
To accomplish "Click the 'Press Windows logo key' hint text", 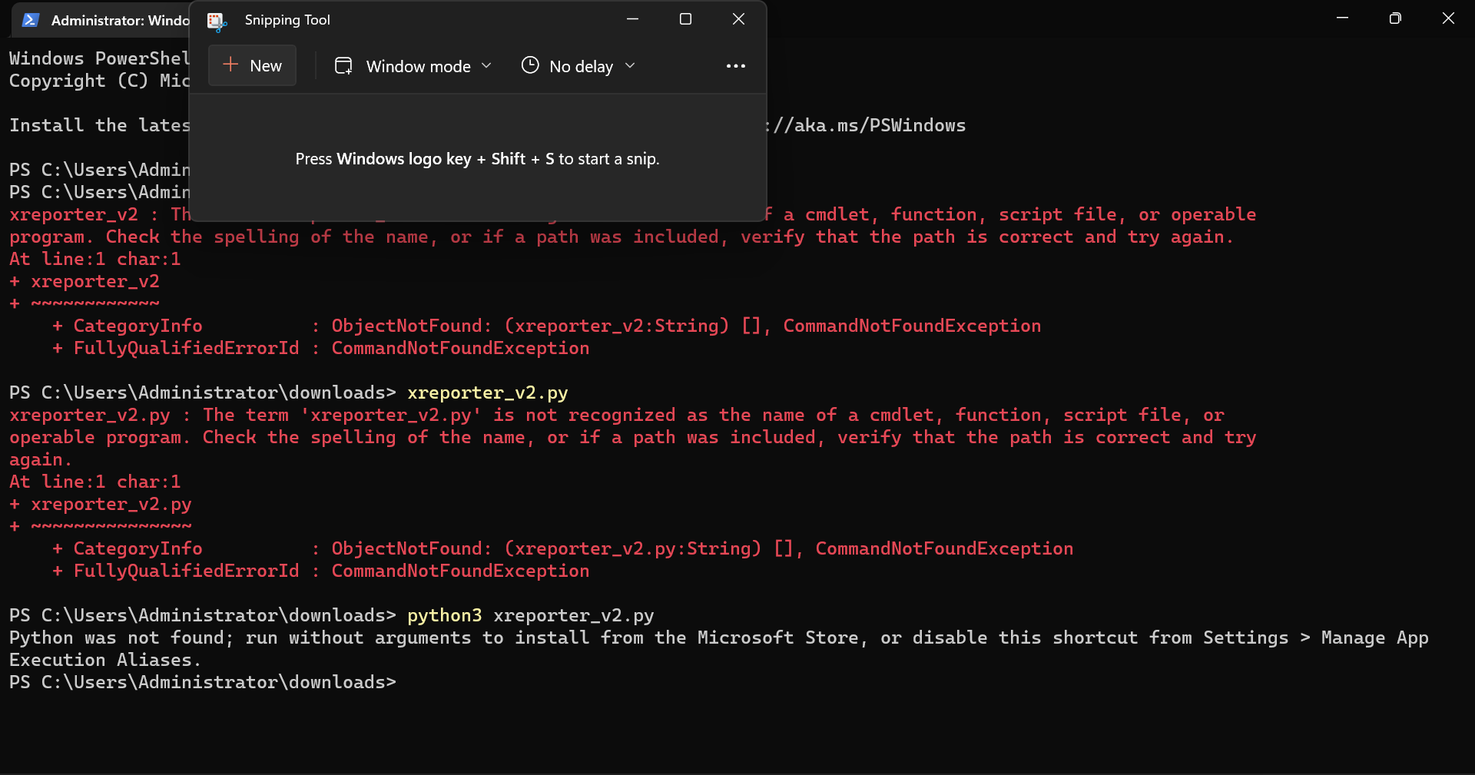I will (477, 159).
